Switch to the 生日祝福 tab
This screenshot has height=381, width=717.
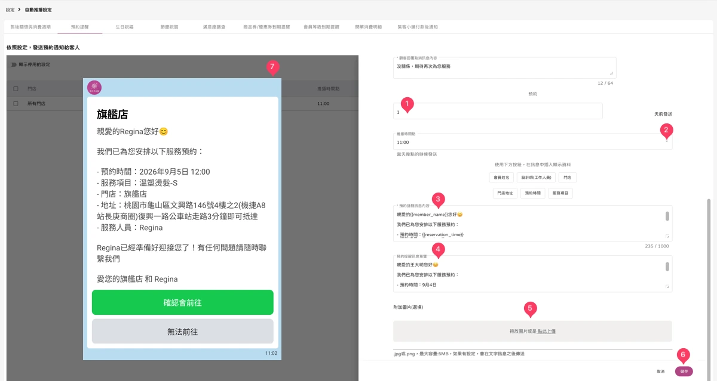124,27
